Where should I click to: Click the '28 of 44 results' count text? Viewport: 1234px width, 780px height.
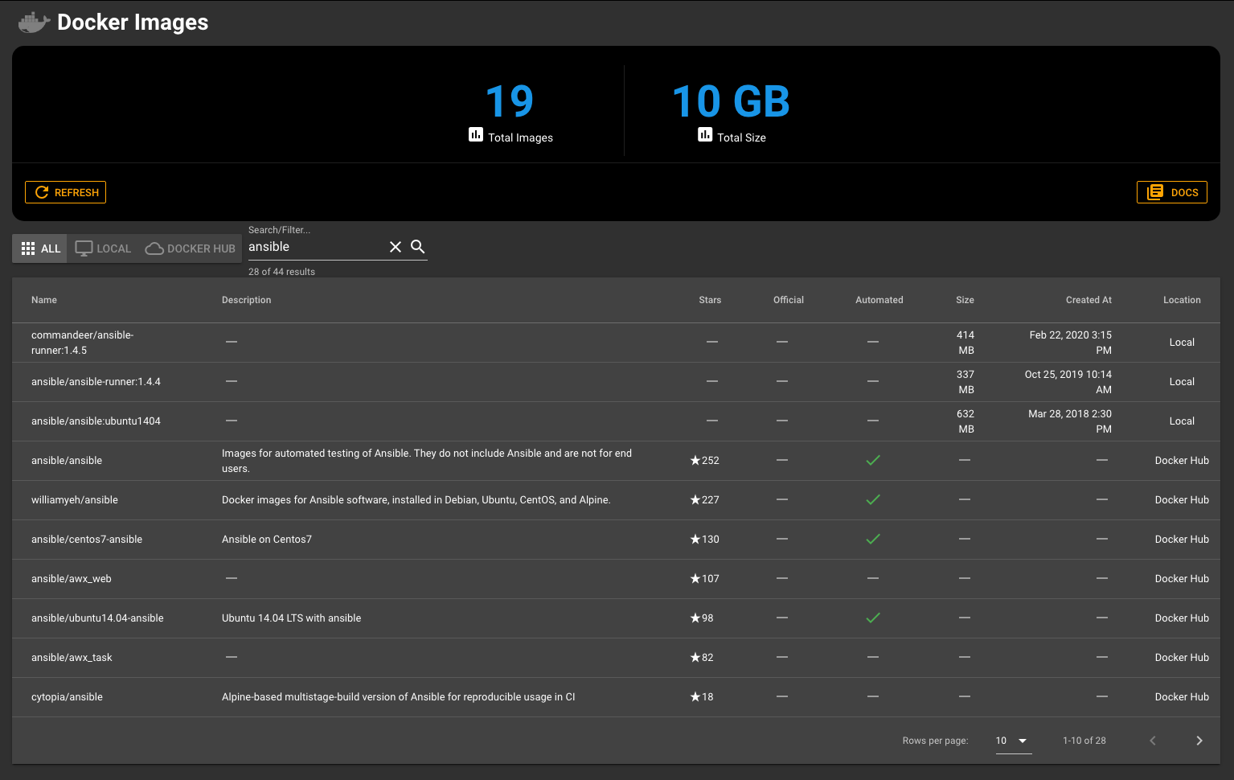pos(281,272)
